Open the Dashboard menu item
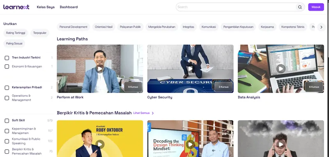The image size is (329, 157). click(69, 7)
